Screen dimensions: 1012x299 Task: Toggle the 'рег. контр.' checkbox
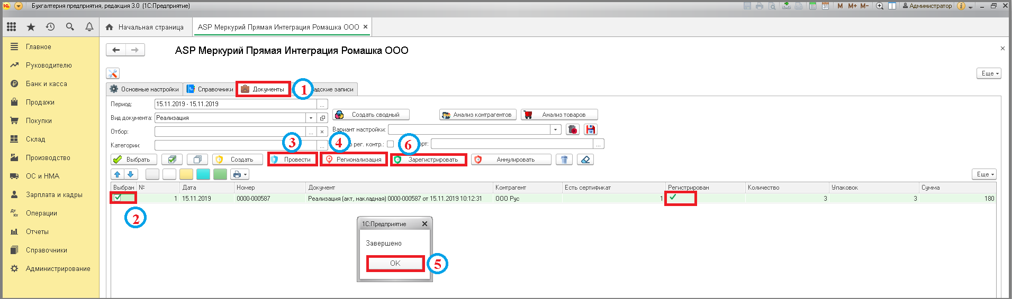pyautogui.click(x=390, y=144)
